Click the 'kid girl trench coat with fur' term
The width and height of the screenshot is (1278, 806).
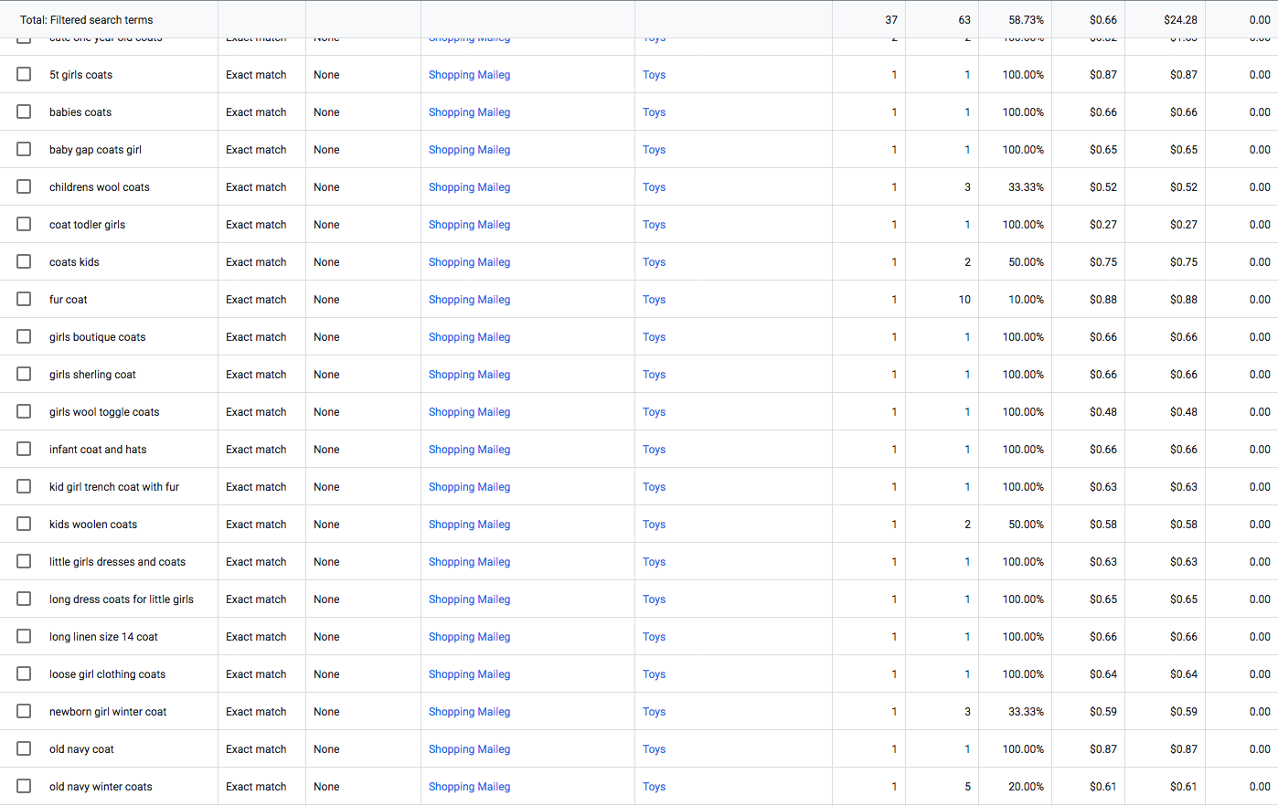tap(114, 487)
